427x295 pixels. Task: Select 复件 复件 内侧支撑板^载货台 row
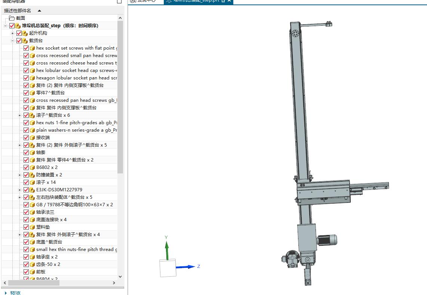[x=59, y=108]
